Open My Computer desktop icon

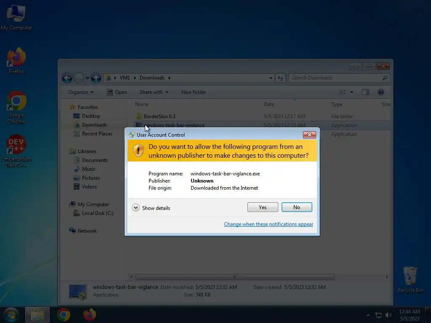[x=16, y=18]
